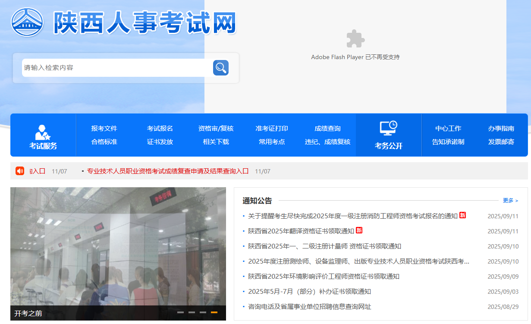Open 陕西省2025年翻译资格证书领取通知
Image resolution: width=531 pixels, height=324 pixels.
301,231
